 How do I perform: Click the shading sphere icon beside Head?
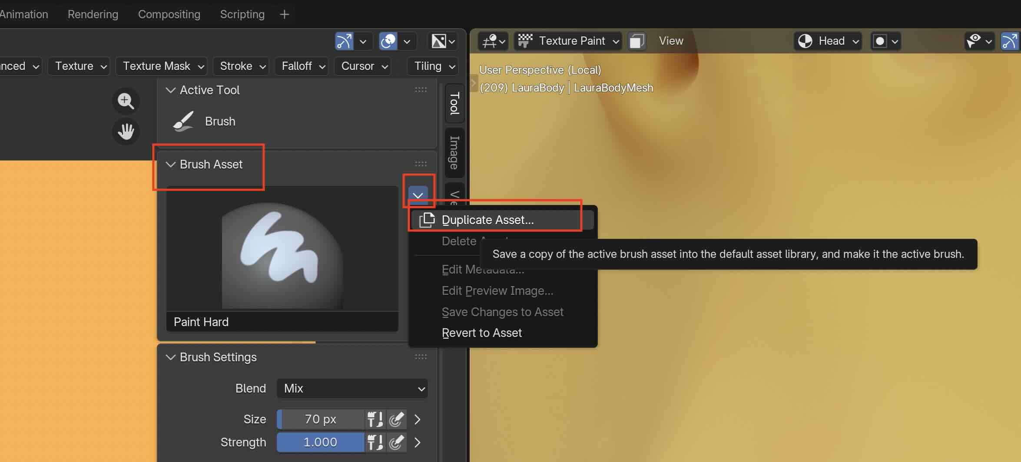click(x=805, y=41)
